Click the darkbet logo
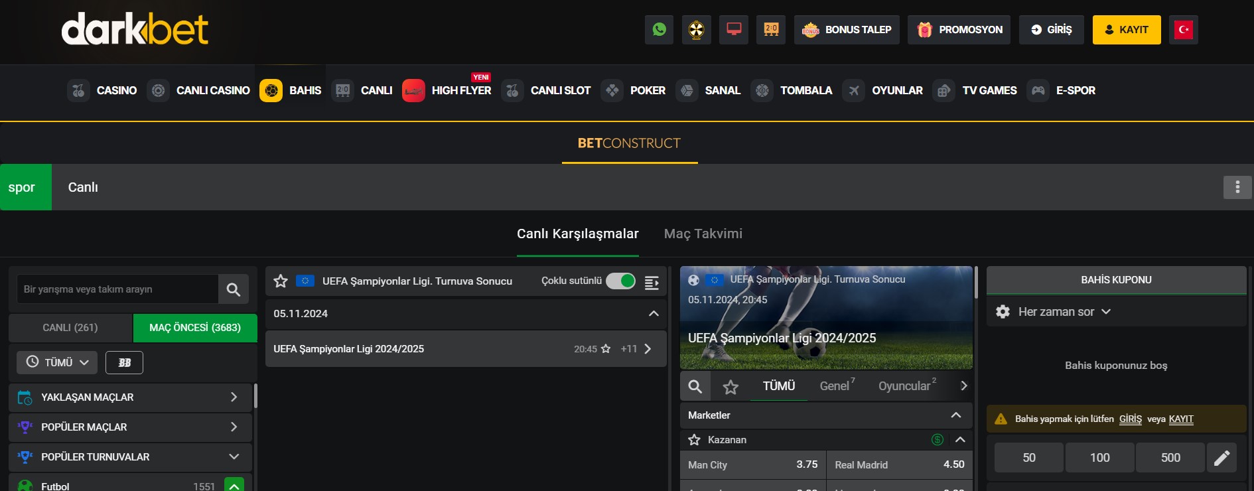Viewport: 1254px width, 491px height. point(135,29)
